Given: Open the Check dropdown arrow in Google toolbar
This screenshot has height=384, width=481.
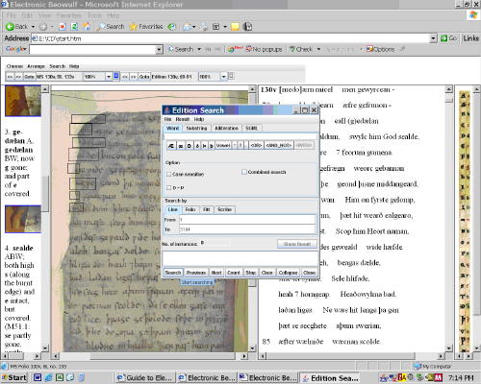Looking at the screenshot, I should pyautogui.click(x=318, y=49).
